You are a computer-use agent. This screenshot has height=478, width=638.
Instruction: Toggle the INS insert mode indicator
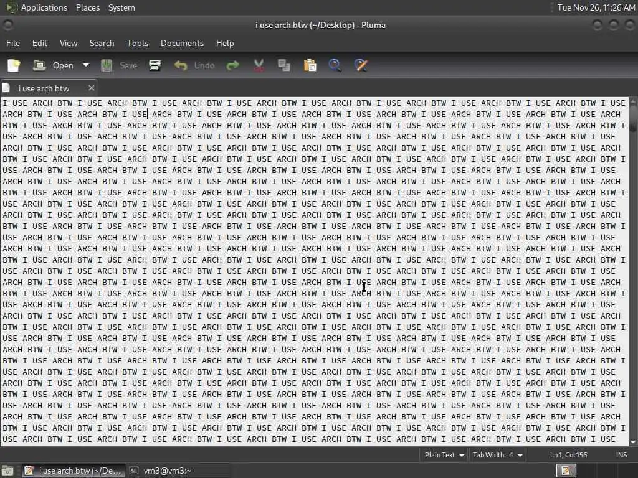621,455
